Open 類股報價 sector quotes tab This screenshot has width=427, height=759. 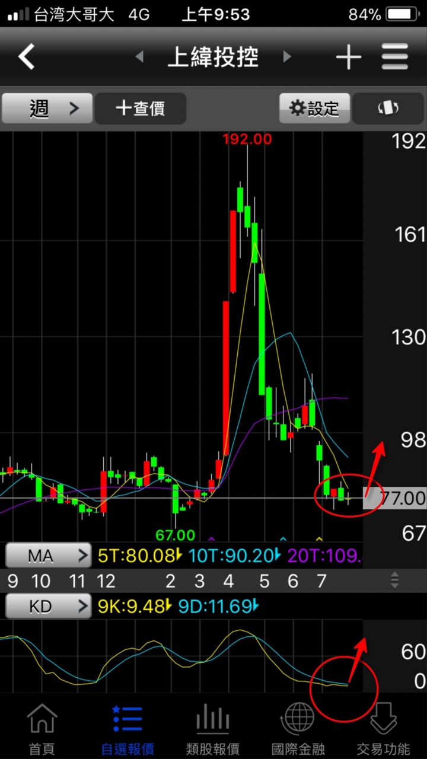tap(213, 730)
